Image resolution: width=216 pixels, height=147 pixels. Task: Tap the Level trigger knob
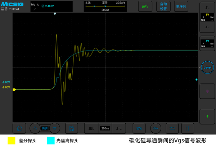click(x=208, y=67)
